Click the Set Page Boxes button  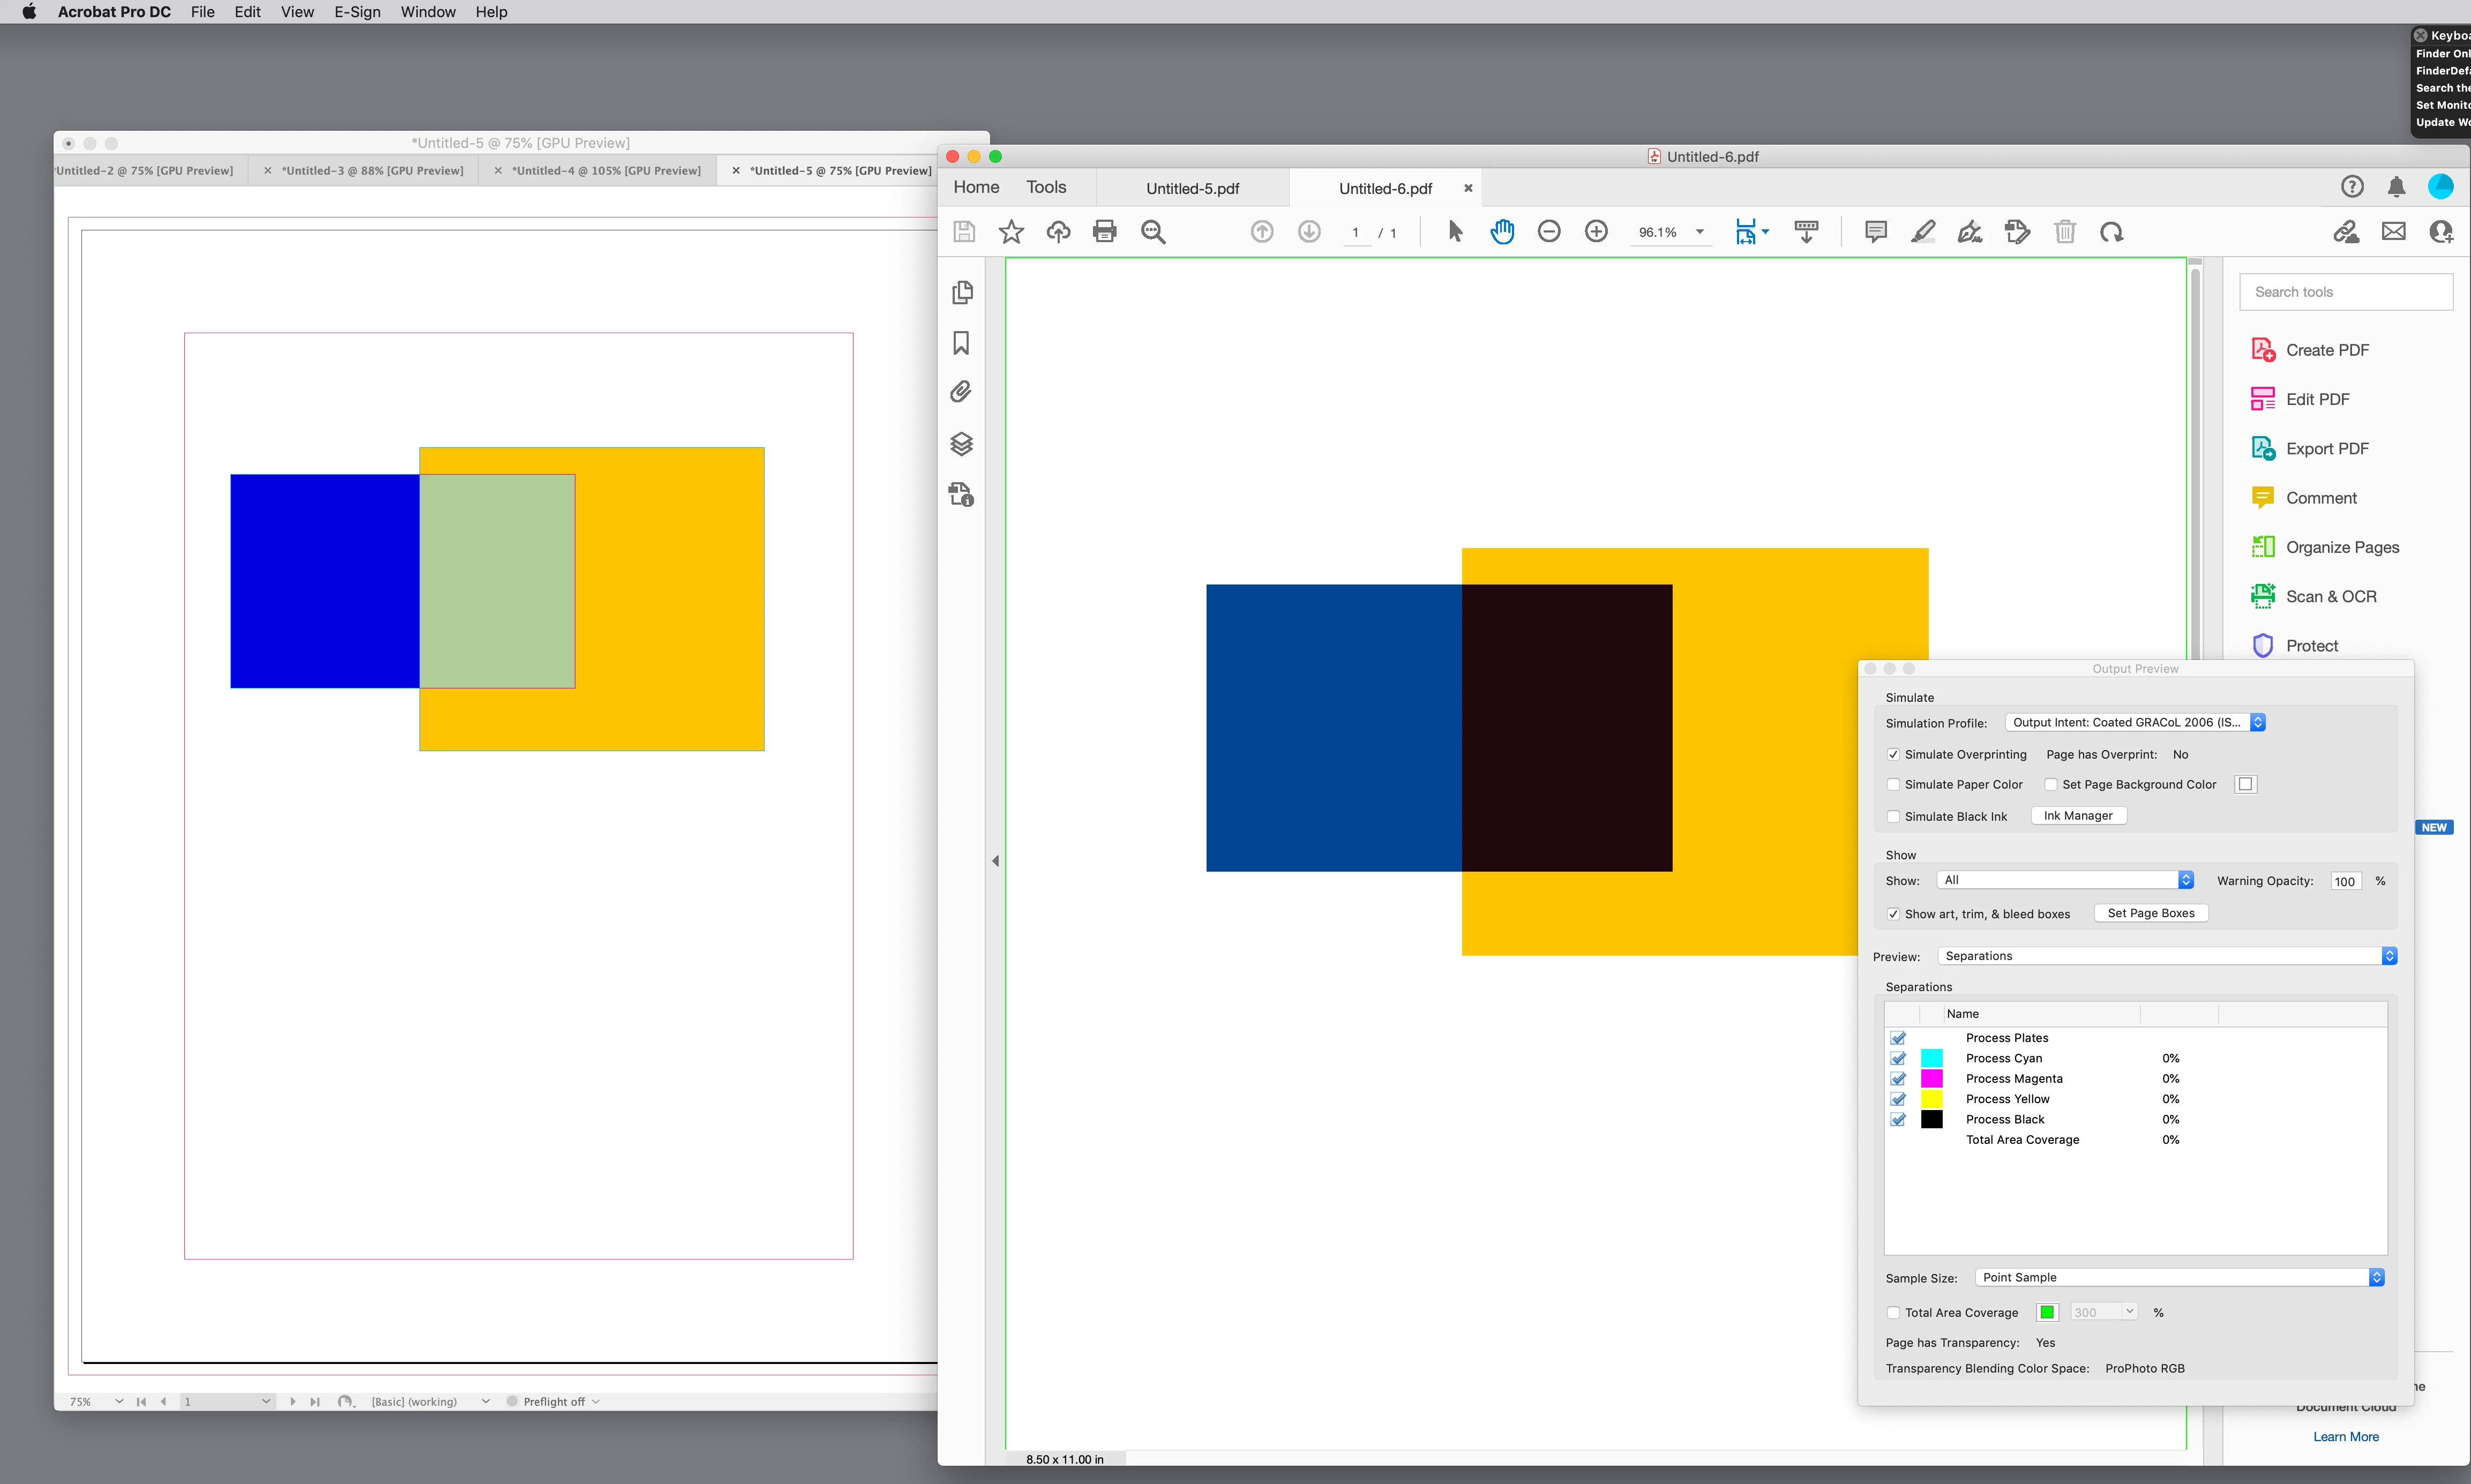click(x=2150, y=914)
